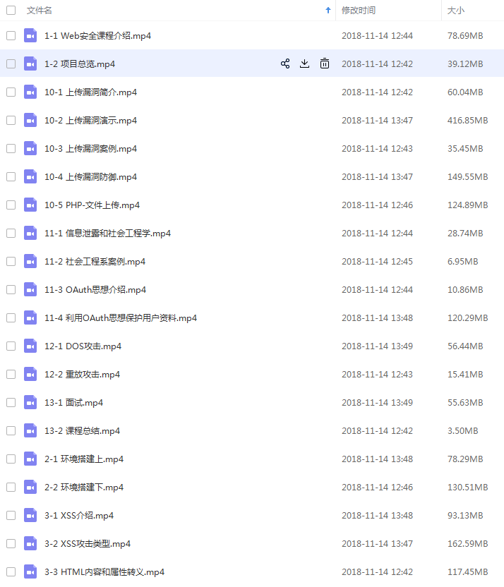
Task: Click video icon of 11-2 社会工程系案例.mp4
Action: 30,261
